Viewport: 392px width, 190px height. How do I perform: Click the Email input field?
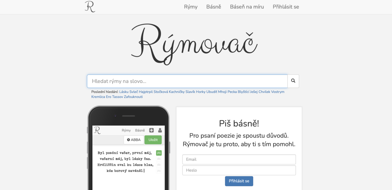coord(239,159)
